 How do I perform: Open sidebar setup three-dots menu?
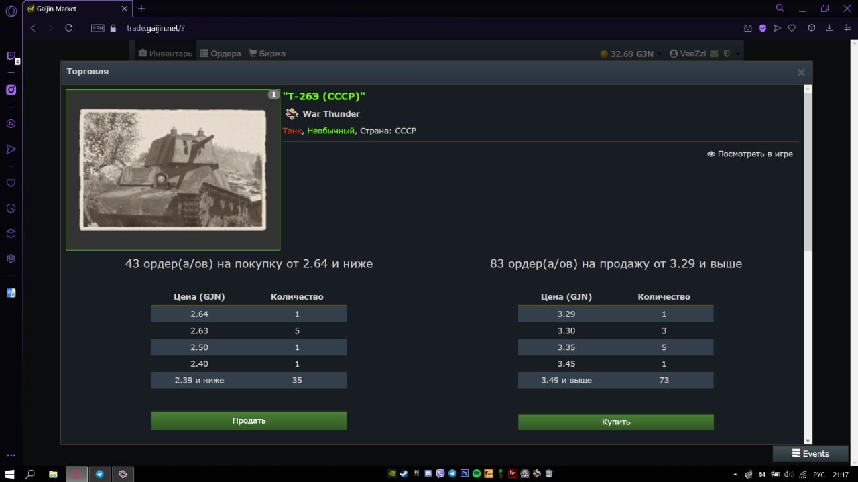11,455
